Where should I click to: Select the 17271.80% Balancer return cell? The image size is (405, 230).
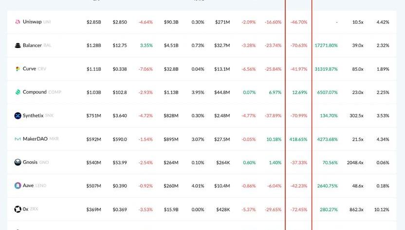[x=326, y=46]
